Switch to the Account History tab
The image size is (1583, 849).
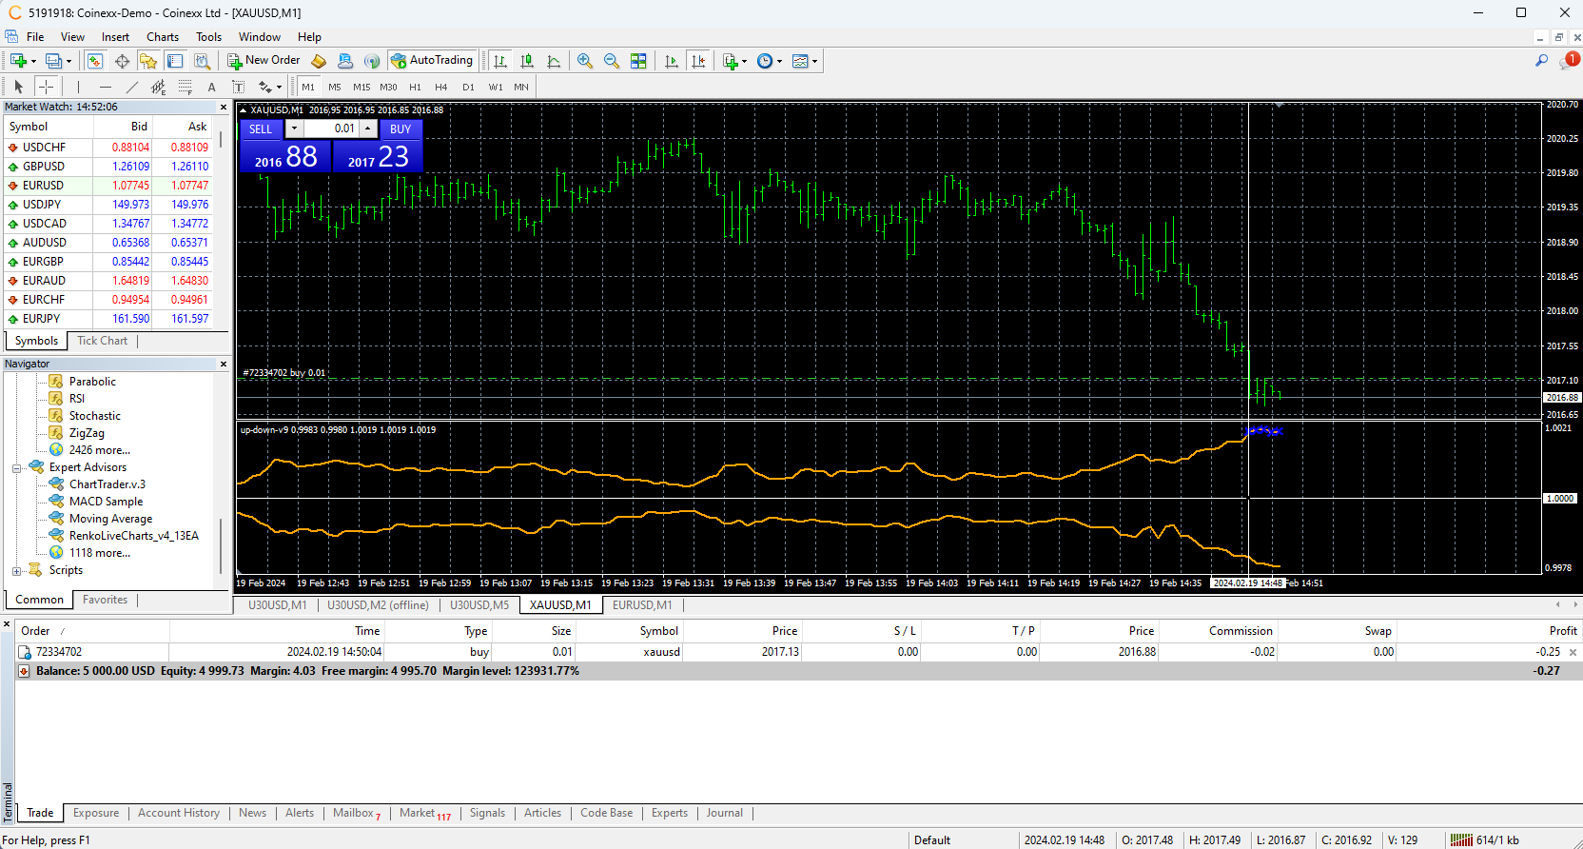[x=178, y=813]
